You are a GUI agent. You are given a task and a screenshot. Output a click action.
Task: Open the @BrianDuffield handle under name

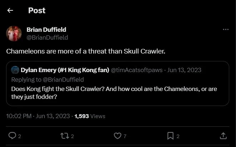47,37
